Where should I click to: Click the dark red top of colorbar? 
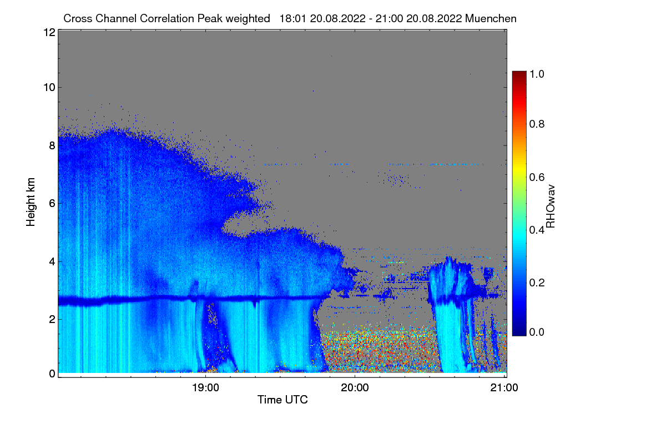pyautogui.click(x=518, y=74)
